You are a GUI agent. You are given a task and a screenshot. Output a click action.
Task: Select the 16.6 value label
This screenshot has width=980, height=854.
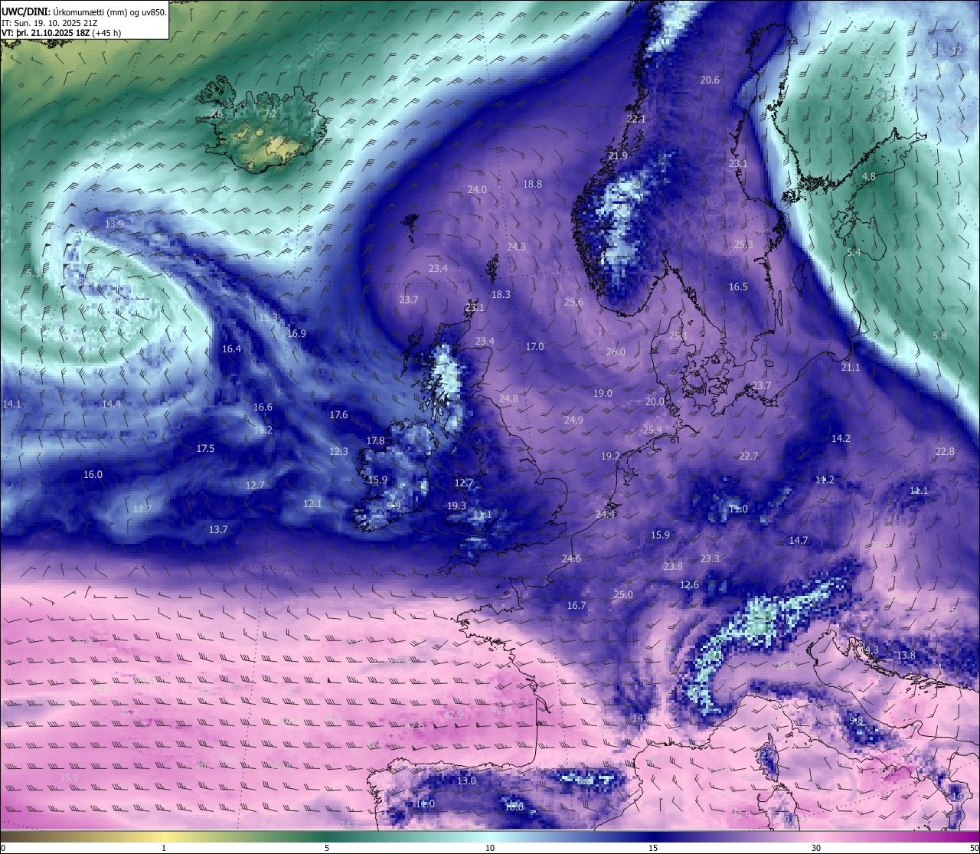[x=263, y=407]
